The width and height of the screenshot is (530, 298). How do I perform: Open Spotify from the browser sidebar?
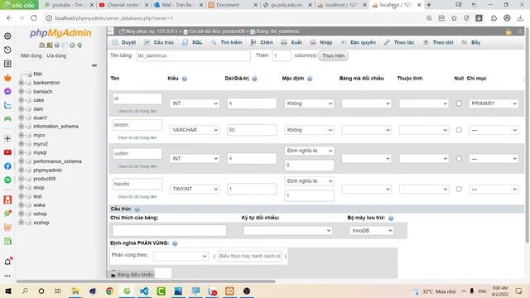tap(7, 180)
